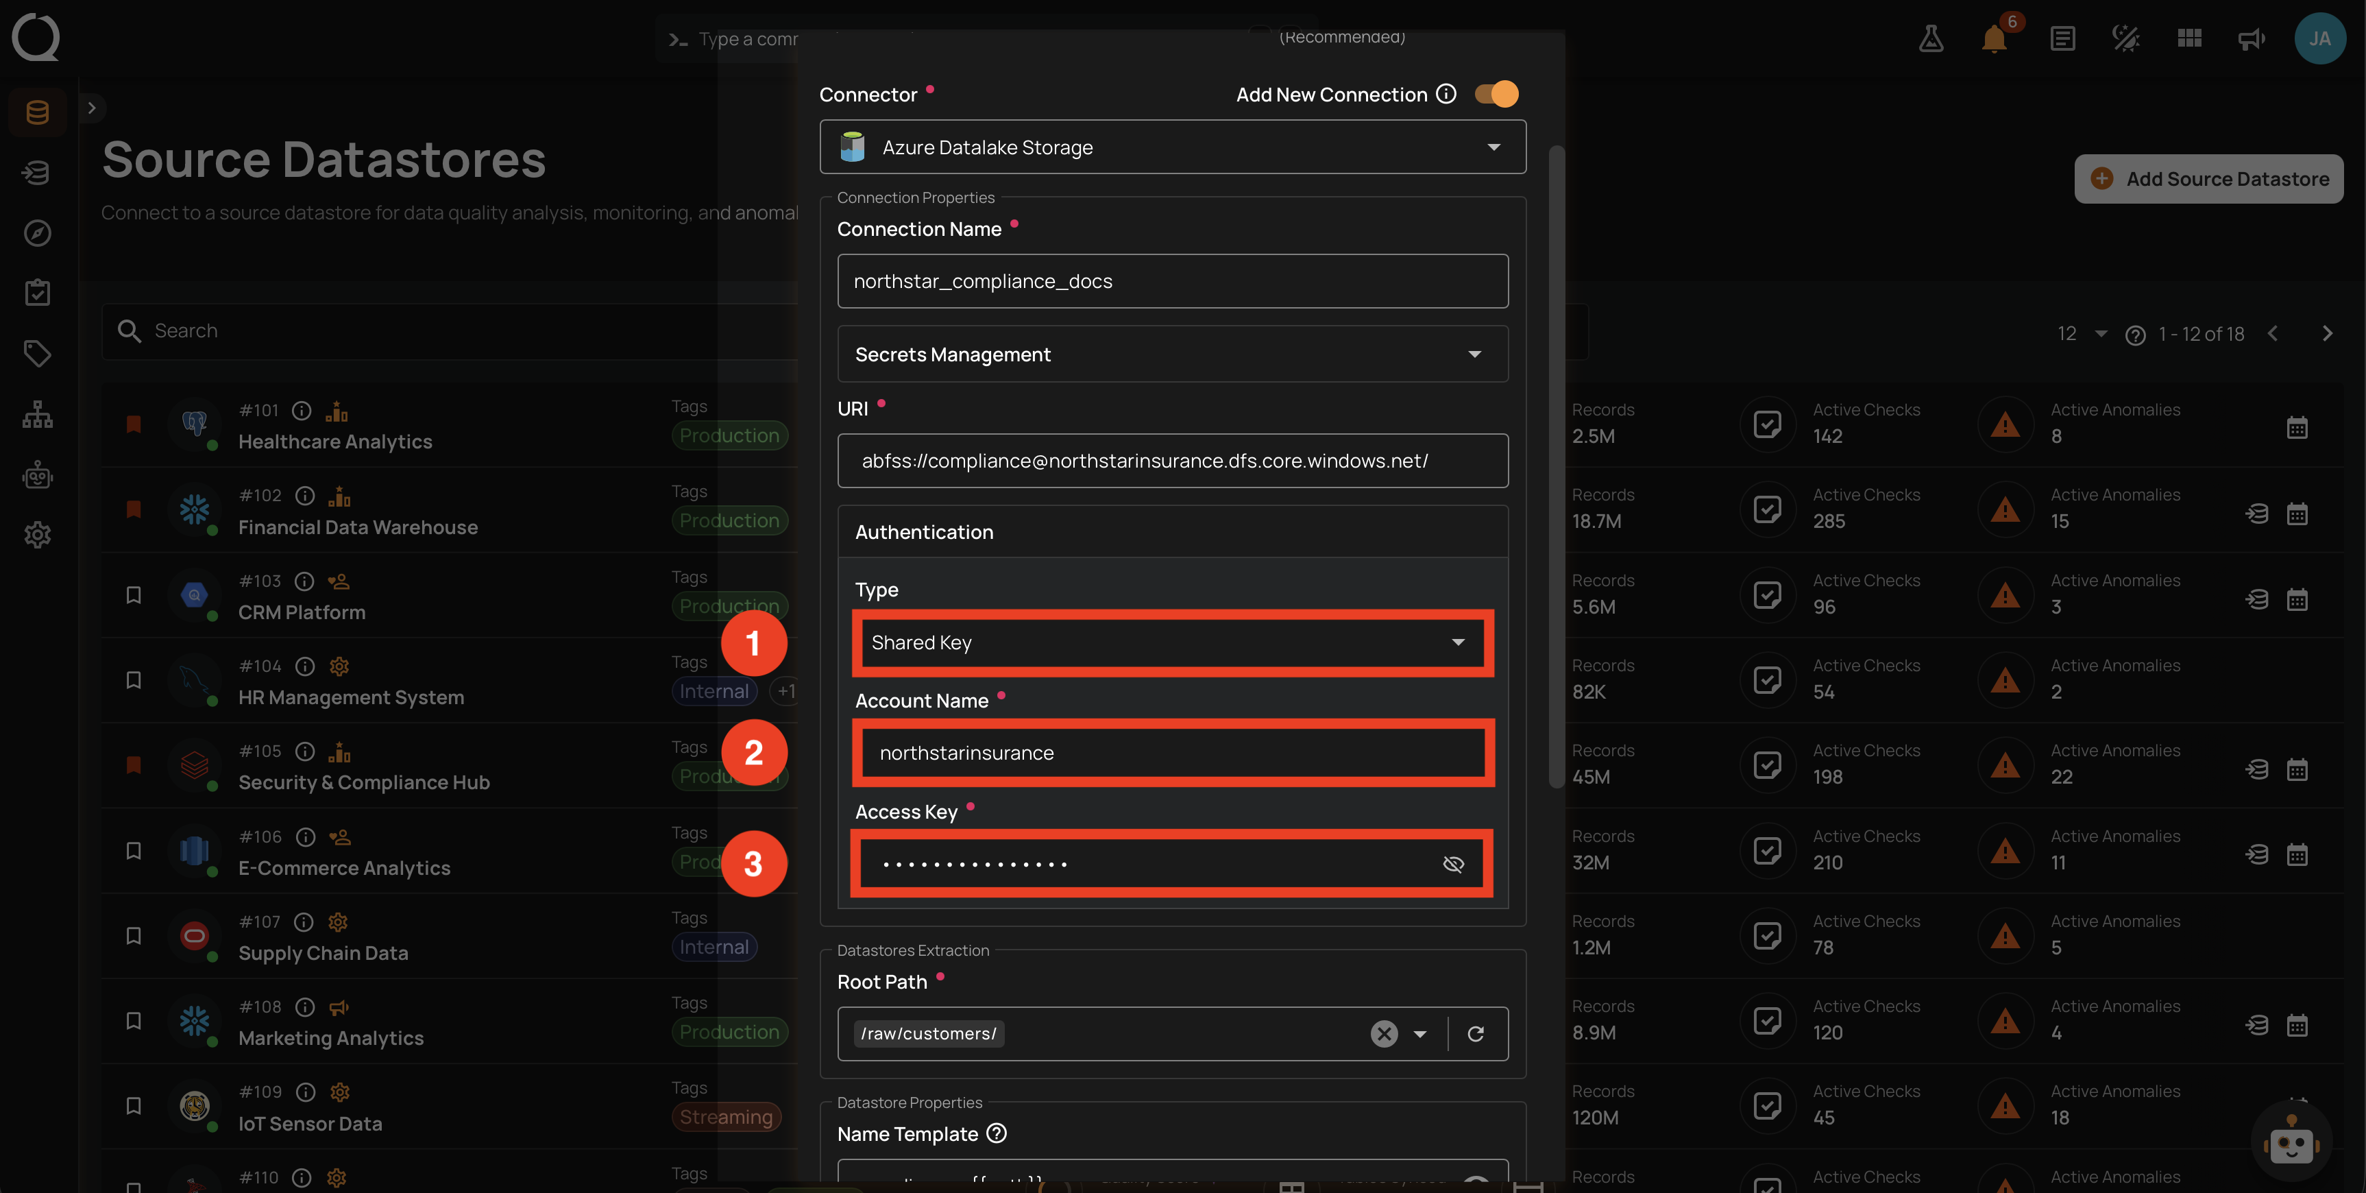
Task: Refresh the Root Path list
Action: (x=1476, y=1034)
